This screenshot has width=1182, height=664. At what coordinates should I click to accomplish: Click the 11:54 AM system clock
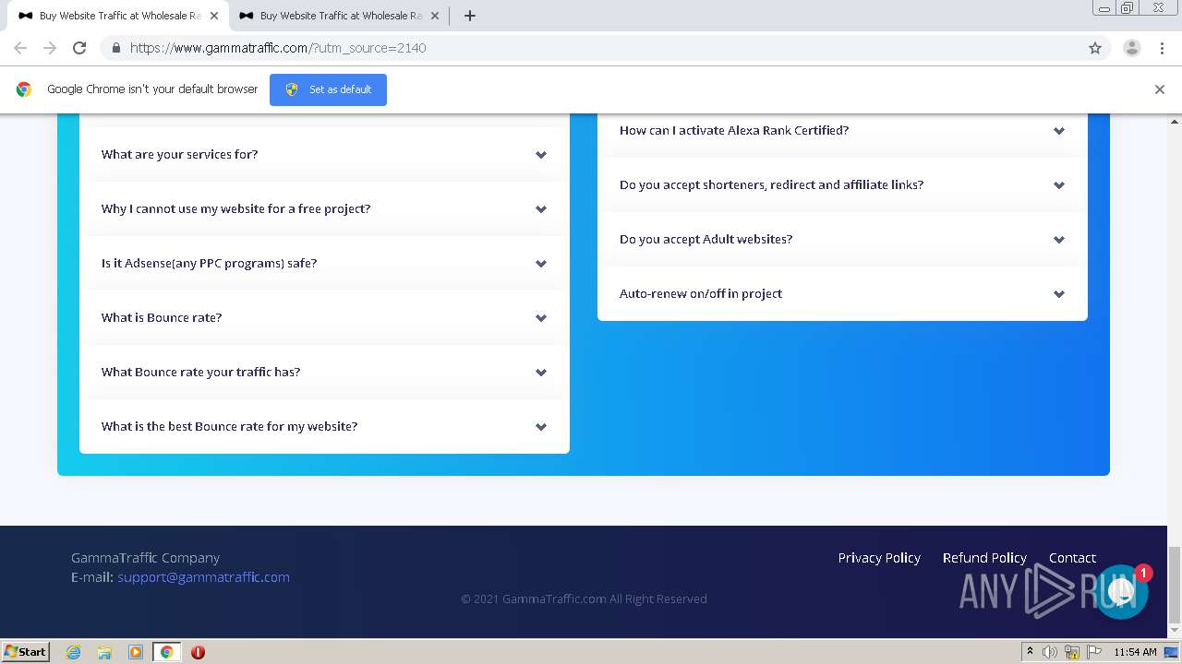click(1135, 652)
